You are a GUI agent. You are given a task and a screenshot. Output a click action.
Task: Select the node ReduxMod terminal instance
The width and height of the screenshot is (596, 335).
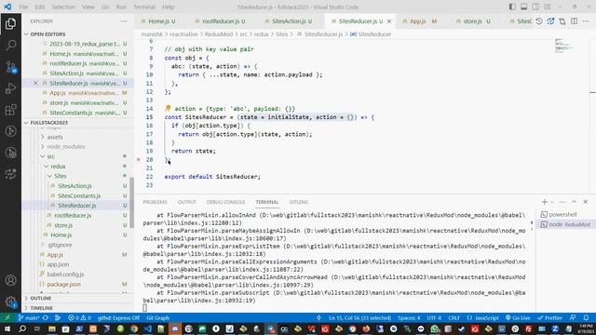(x=565, y=224)
